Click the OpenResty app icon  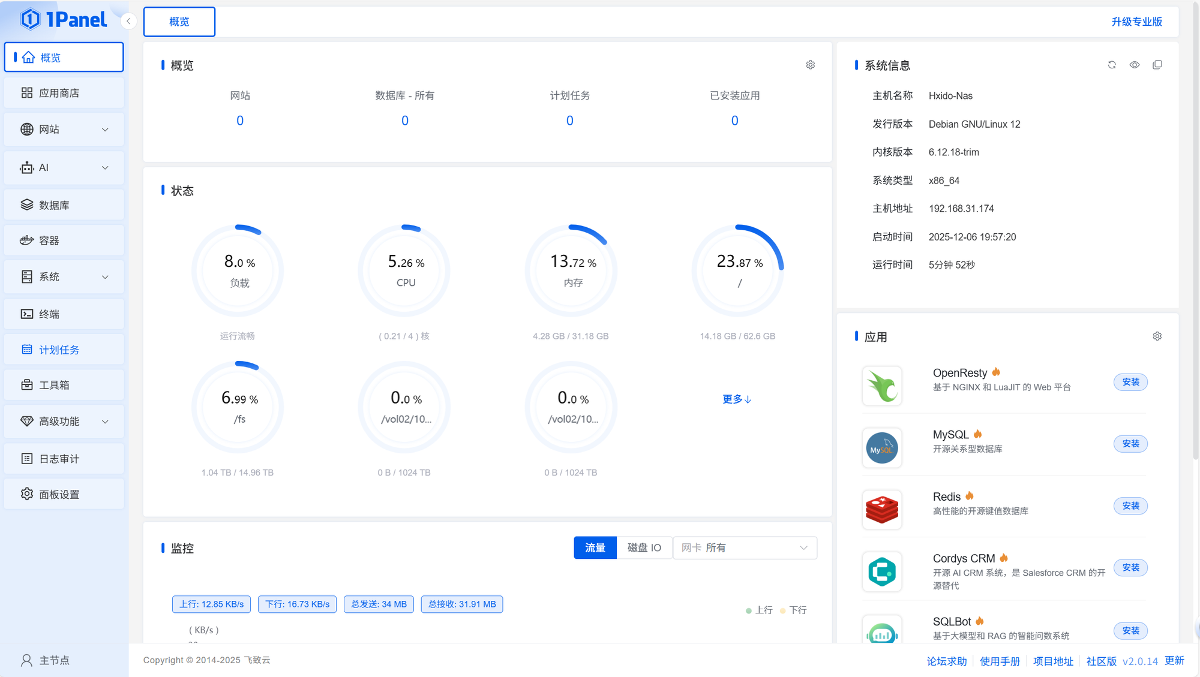tap(881, 386)
